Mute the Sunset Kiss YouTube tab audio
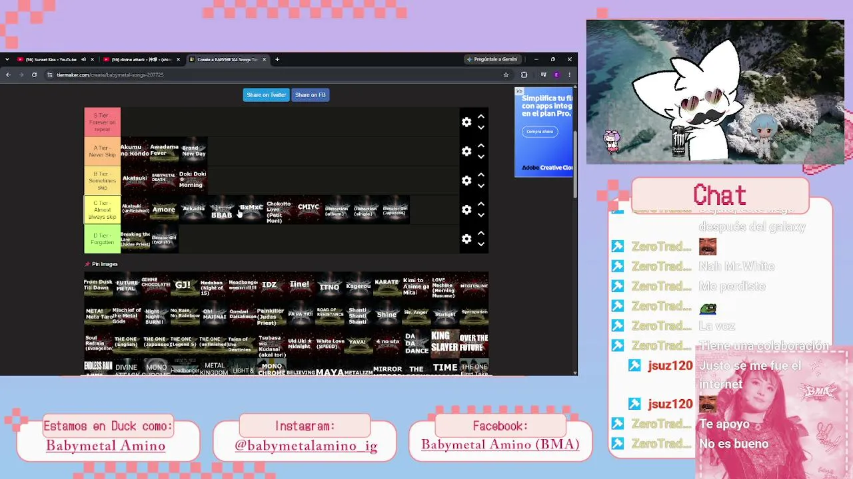Image resolution: width=853 pixels, height=479 pixels. tap(83, 59)
